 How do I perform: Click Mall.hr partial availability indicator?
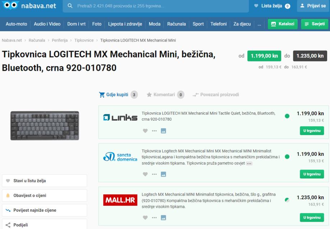(x=287, y=200)
